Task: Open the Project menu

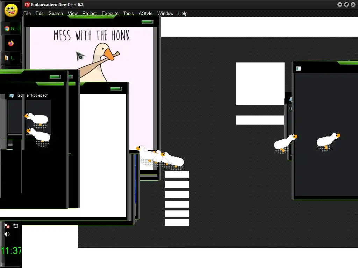Action: coord(89,14)
